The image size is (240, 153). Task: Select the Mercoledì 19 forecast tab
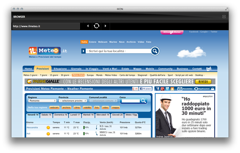[103, 115]
